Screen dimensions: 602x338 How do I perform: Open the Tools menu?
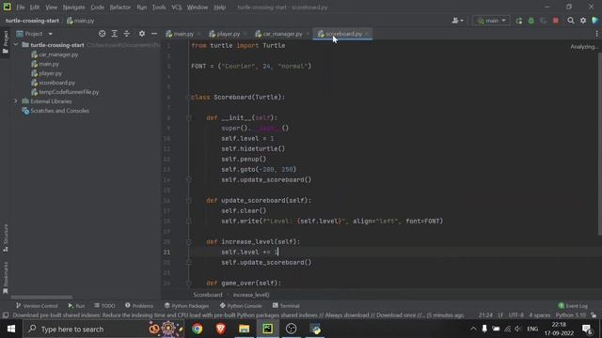coord(159,8)
